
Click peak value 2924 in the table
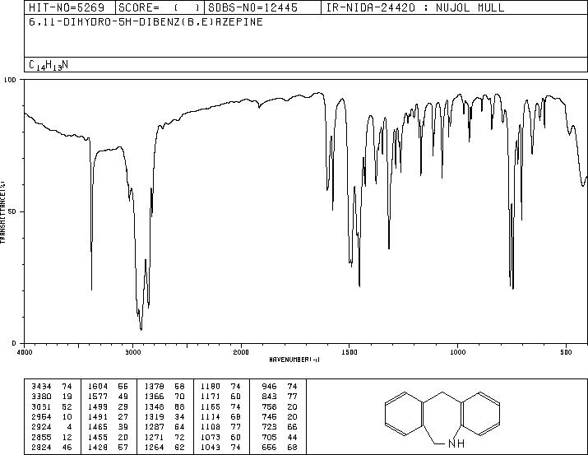(x=42, y=427)
